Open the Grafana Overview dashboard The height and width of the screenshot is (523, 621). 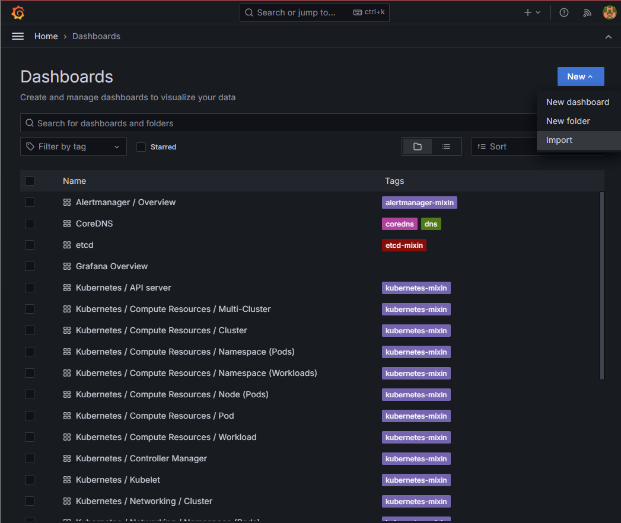click(x=112, y=266)
